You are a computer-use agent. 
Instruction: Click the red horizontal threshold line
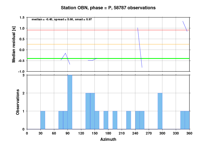(108, 30)
